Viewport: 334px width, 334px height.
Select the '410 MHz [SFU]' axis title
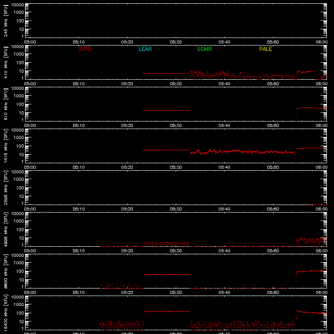[x=5, y=62]
